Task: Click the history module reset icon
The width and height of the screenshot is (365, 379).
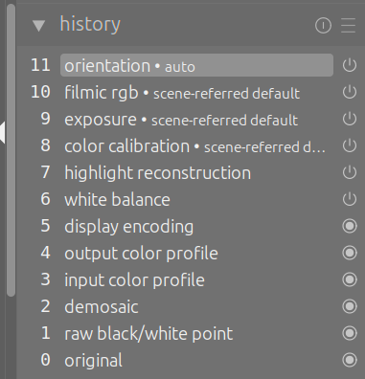Action: point(323,25)
